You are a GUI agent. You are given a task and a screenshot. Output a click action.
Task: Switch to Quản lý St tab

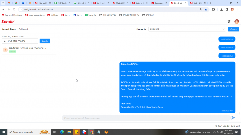click(198, 3)
